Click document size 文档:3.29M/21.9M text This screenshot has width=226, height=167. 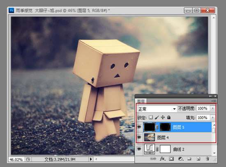pyautogui.click(x=60, y=159)
